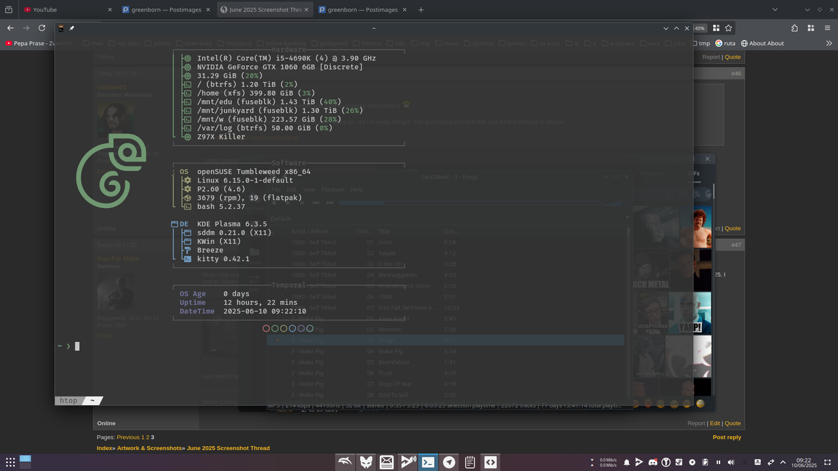Show more bookmarks chevron

coord(829,43)
